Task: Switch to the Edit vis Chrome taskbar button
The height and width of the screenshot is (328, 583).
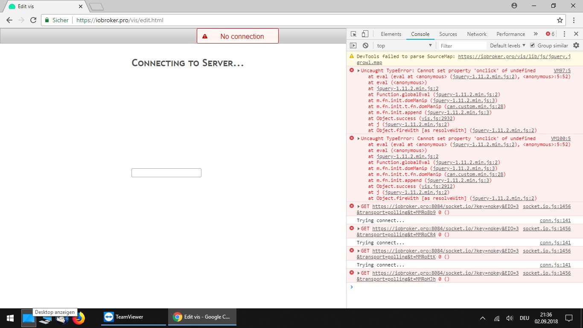Action: click(x=202, y=317)
